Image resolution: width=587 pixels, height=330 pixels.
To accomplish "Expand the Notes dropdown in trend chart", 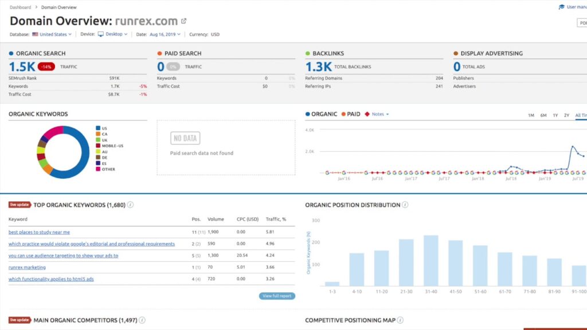I will click(381, 114).
